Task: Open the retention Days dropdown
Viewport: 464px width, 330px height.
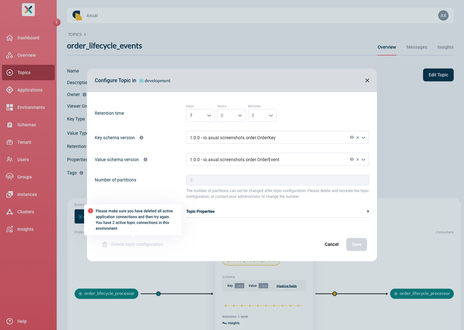Action: click(200, 115)
